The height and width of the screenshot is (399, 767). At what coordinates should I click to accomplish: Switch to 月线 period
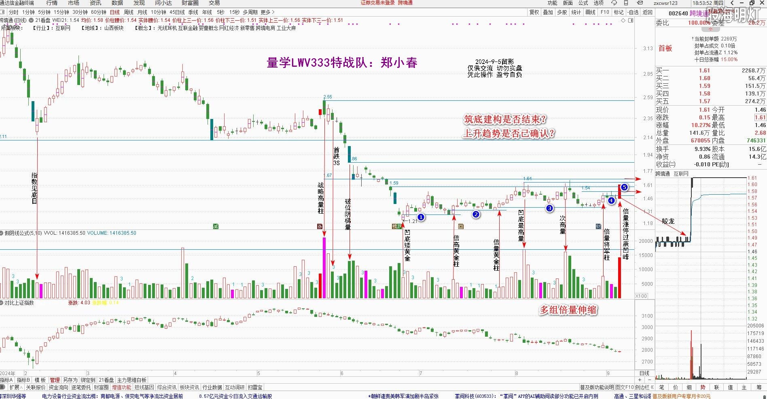142,13
